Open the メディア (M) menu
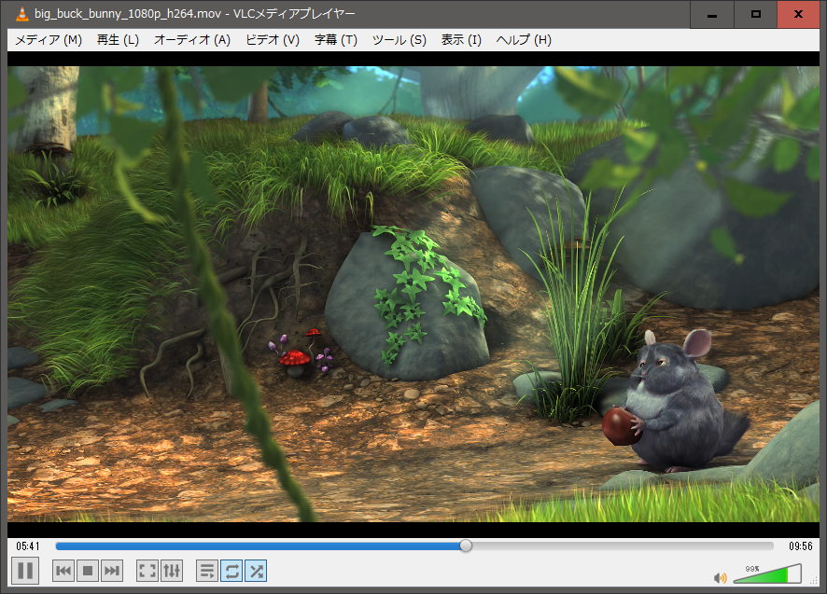This screenshot has width=827, height=594. click(49, 40)
